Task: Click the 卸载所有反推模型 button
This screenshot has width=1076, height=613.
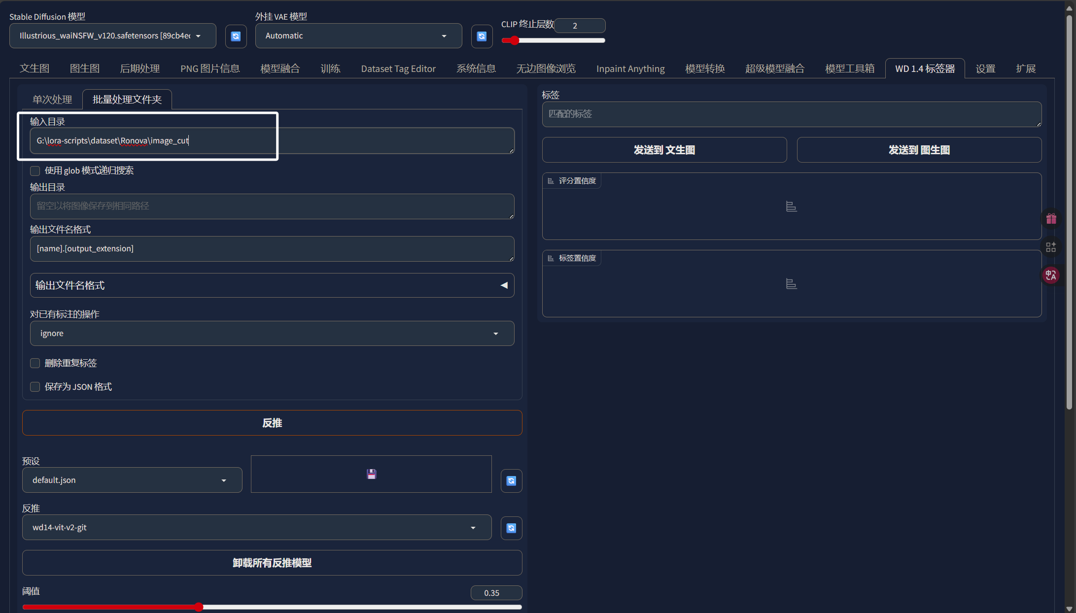Action: 272,563
